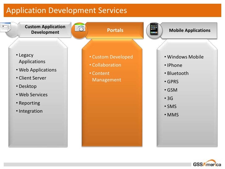The width and height of the screenshot is (225, 169).
Task: Select the Portals header banner
Action: pos(115,30)
